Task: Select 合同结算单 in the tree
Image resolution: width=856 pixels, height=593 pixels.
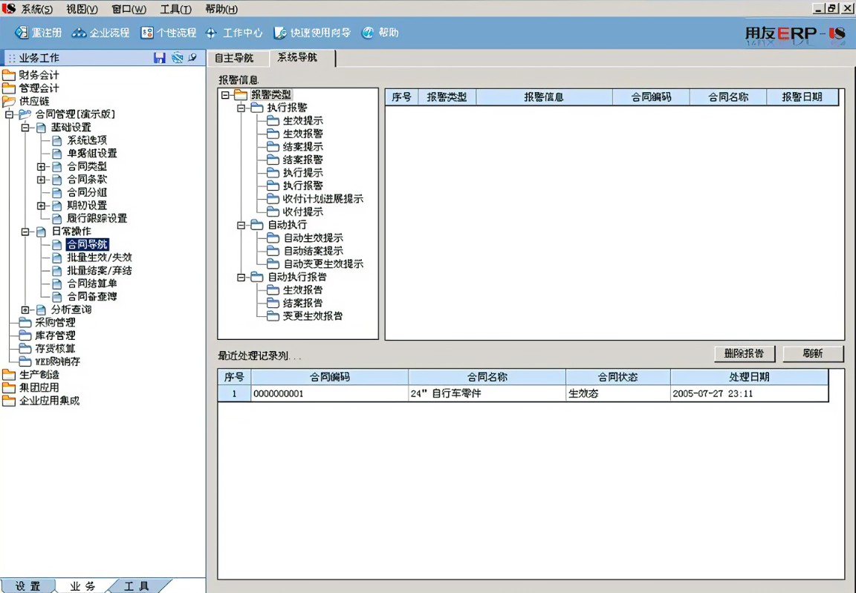Action: [x=91, y=284]
